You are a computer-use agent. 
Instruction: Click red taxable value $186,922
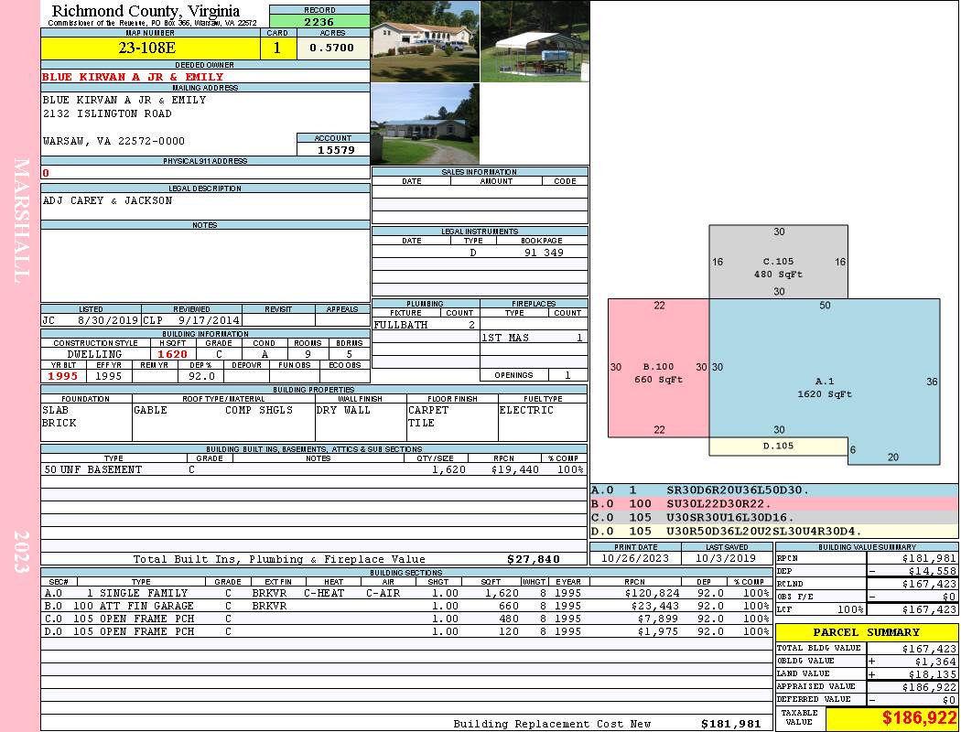click(x=919, y=718)
